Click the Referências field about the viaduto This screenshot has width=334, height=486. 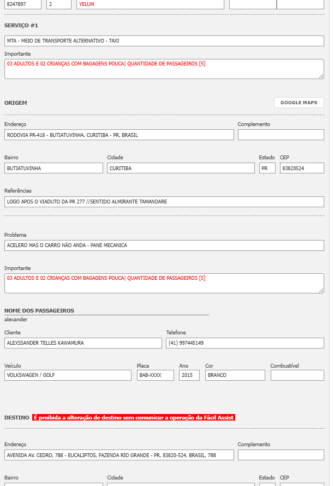[x=164, y=202]
